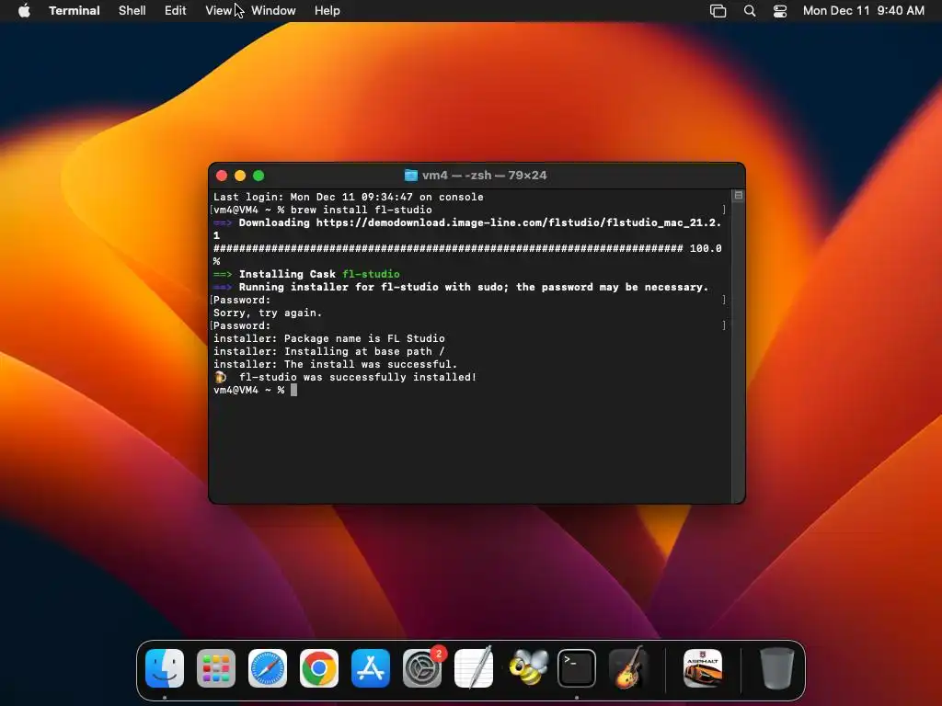Open the Edit menu
Viewport: 942px width, 706px height.
pos(176,11)
